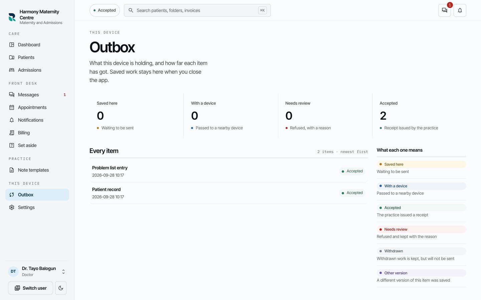Image resolution: width=481 pixels, height=300 pixels.
Task: Click the Accepted status pill in header
Action: pos(105,10)
